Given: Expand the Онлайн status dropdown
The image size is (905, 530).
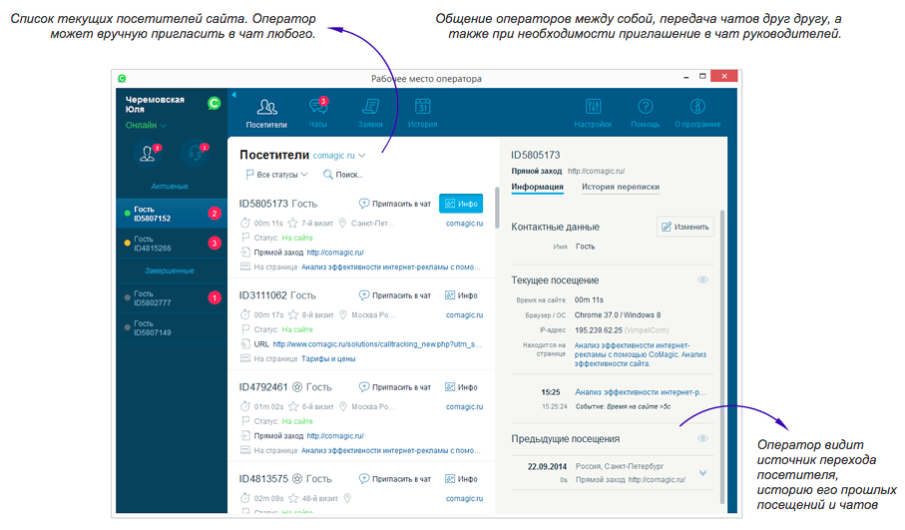Looking at the screenshot, I should (147, 126).
